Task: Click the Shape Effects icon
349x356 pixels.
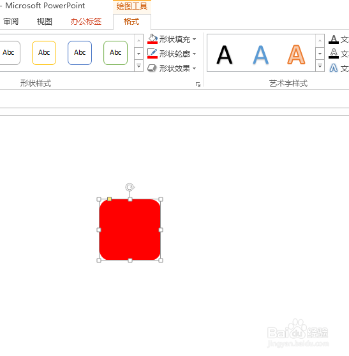Action: tap(152, 68)
